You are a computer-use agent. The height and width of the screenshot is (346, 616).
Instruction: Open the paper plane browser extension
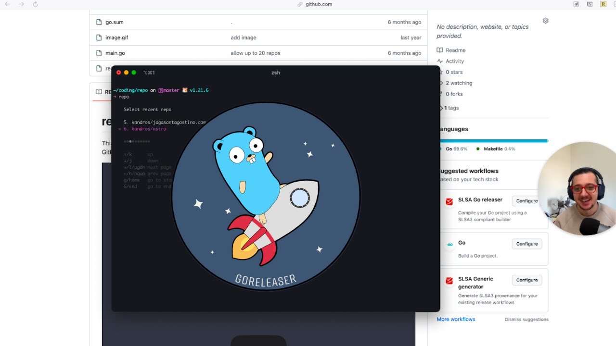pyautogui.click(x=576, y=4)
